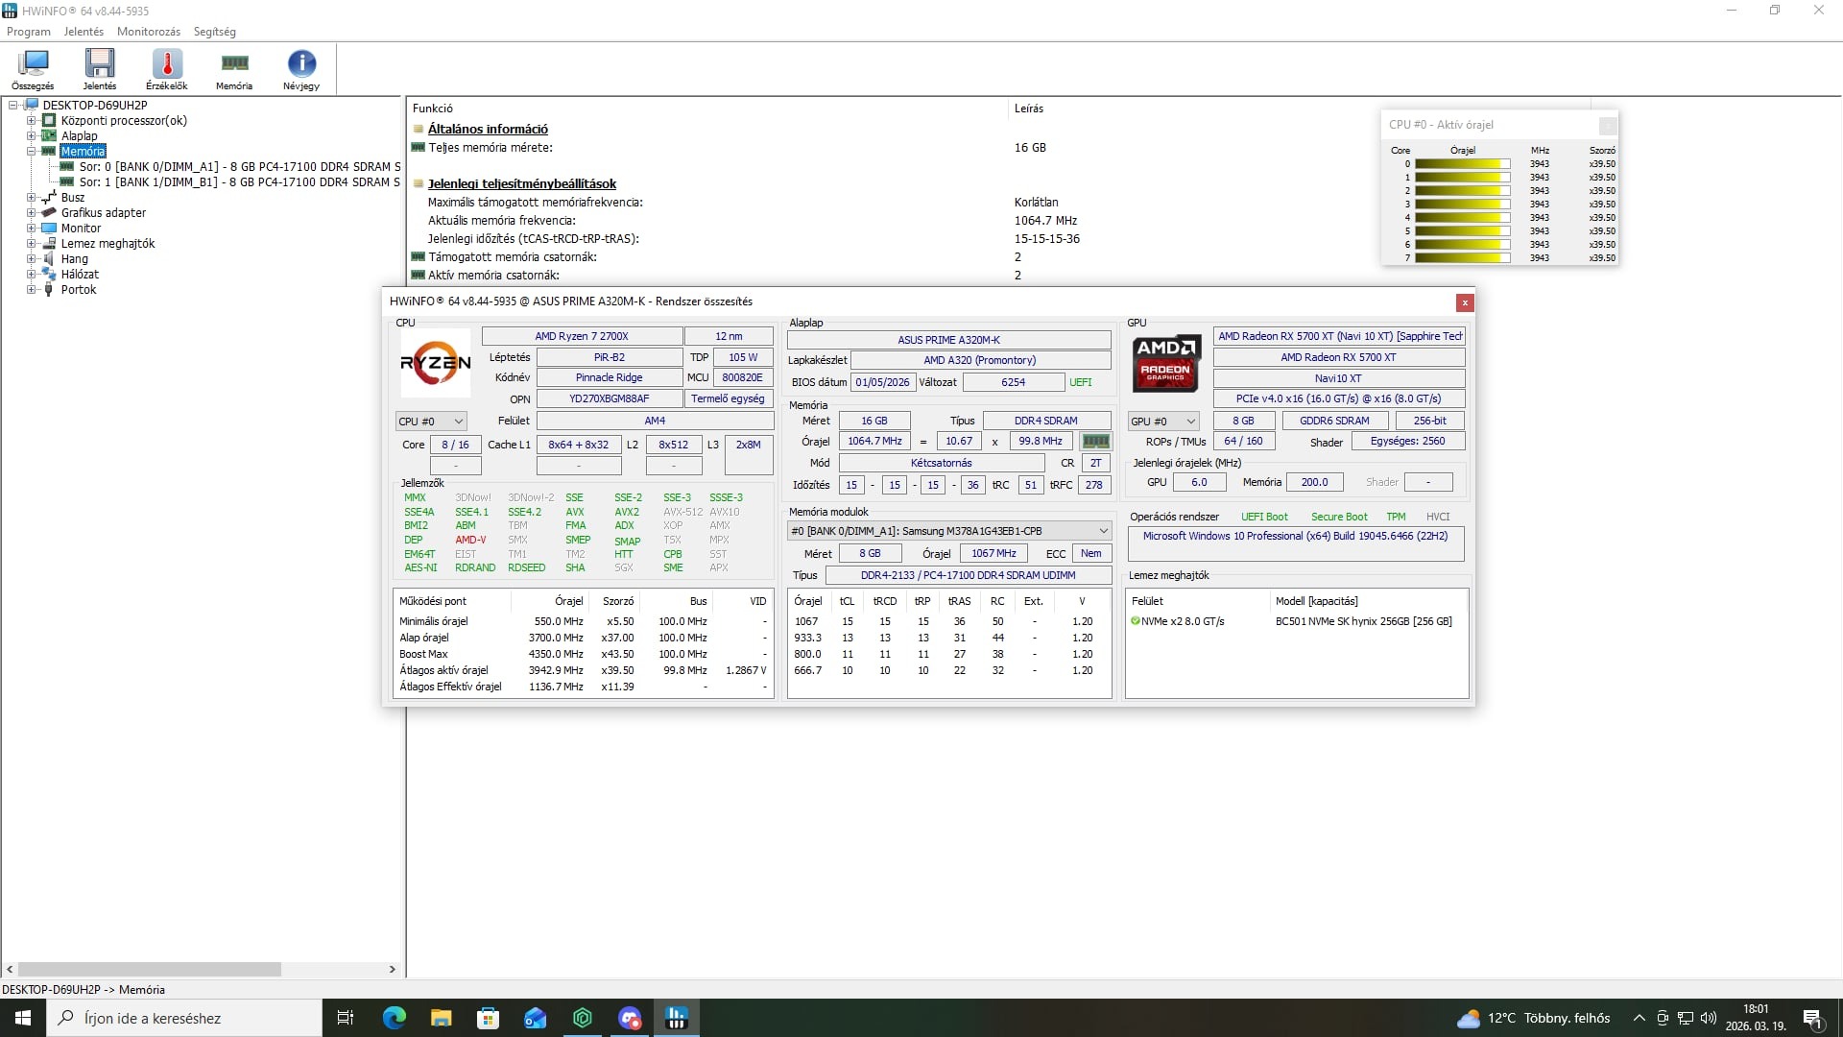Expand the Központi processzor(ok) tree node
This screenshot has height=1037, width=1843.
click(x=31, y=121)
